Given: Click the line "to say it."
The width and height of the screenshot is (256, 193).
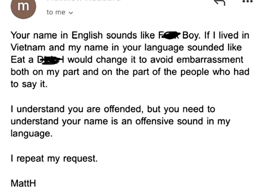Looking at the screenshot, I should 29,84.
